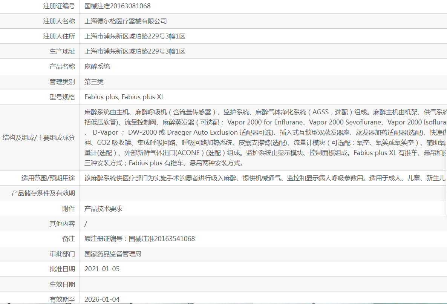Click the 产品储存条件及有效期 label
The height and width of the screenshot is (304, 447).
[43, 193]
